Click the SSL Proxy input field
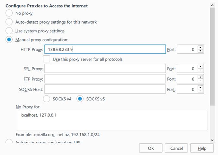This screenshot has height=155, width=218. pos(105,69)
